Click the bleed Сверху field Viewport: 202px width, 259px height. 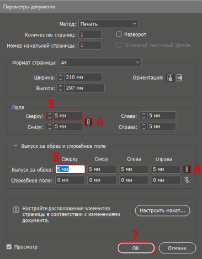tap(70, 169)
